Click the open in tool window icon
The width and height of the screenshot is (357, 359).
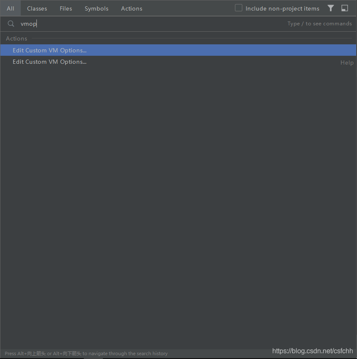345,8
